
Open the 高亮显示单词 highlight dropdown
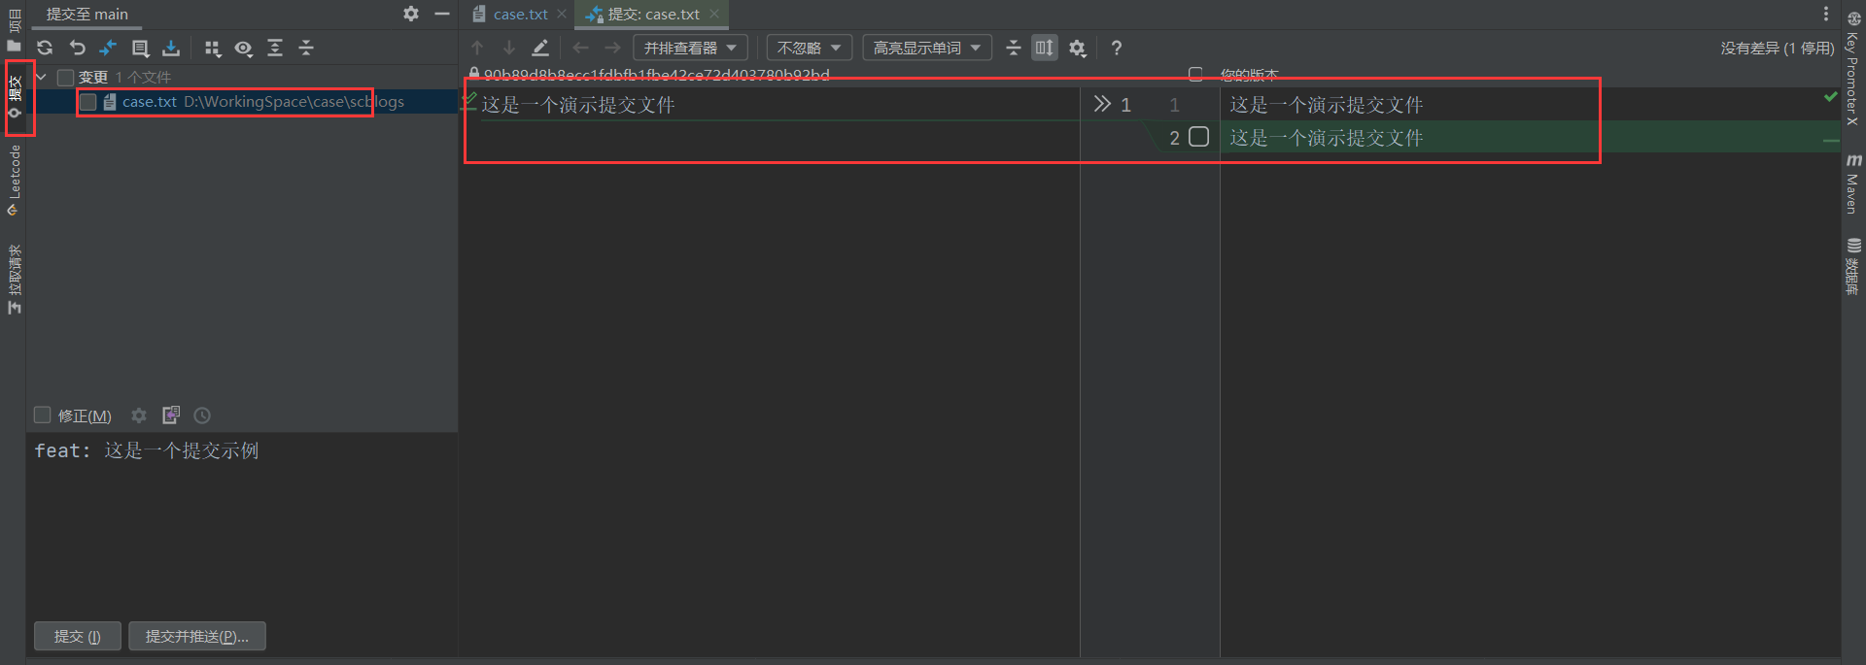coord(926,48)
